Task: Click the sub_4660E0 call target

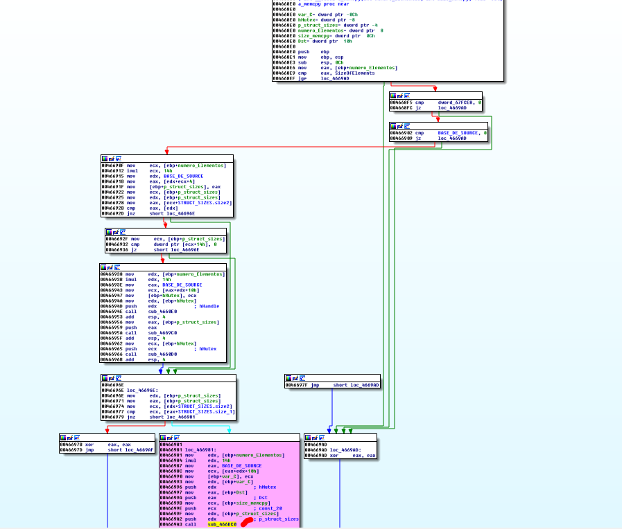Action: [x=162, y=312]
